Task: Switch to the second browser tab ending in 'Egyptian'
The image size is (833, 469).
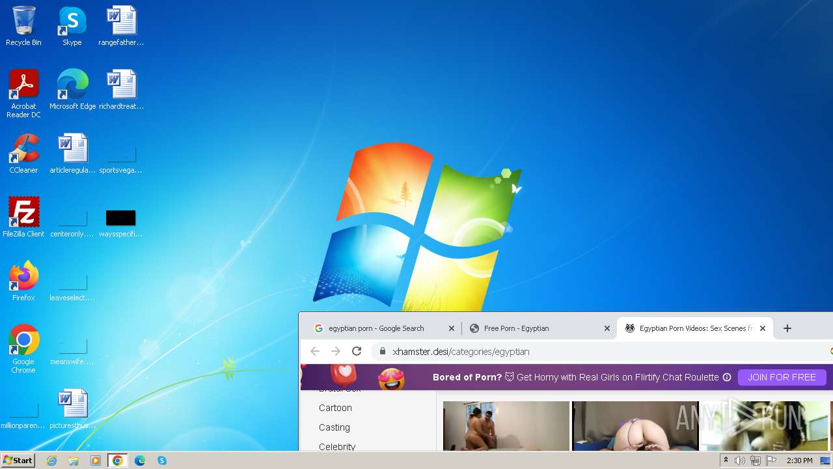Action: click(x=517, y=328)
